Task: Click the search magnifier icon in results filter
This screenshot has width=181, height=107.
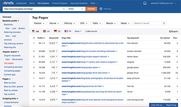Action: pos(164,23)
